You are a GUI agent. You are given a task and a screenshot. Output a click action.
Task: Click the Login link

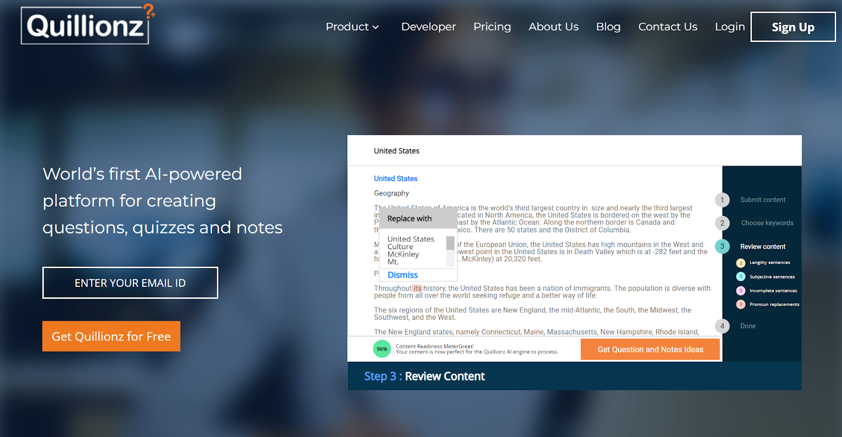coord(730,27)
